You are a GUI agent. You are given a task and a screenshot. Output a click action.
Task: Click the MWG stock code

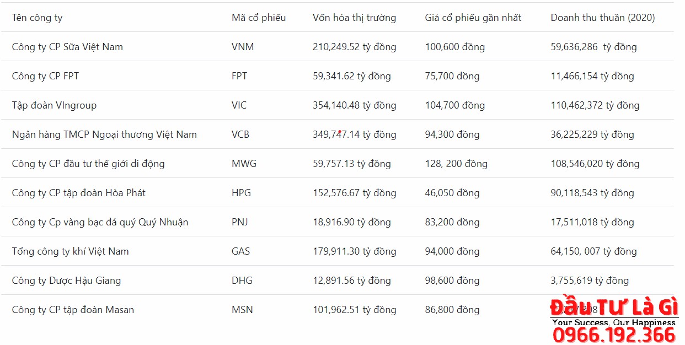pyautogui.click(x=244, y=164)
